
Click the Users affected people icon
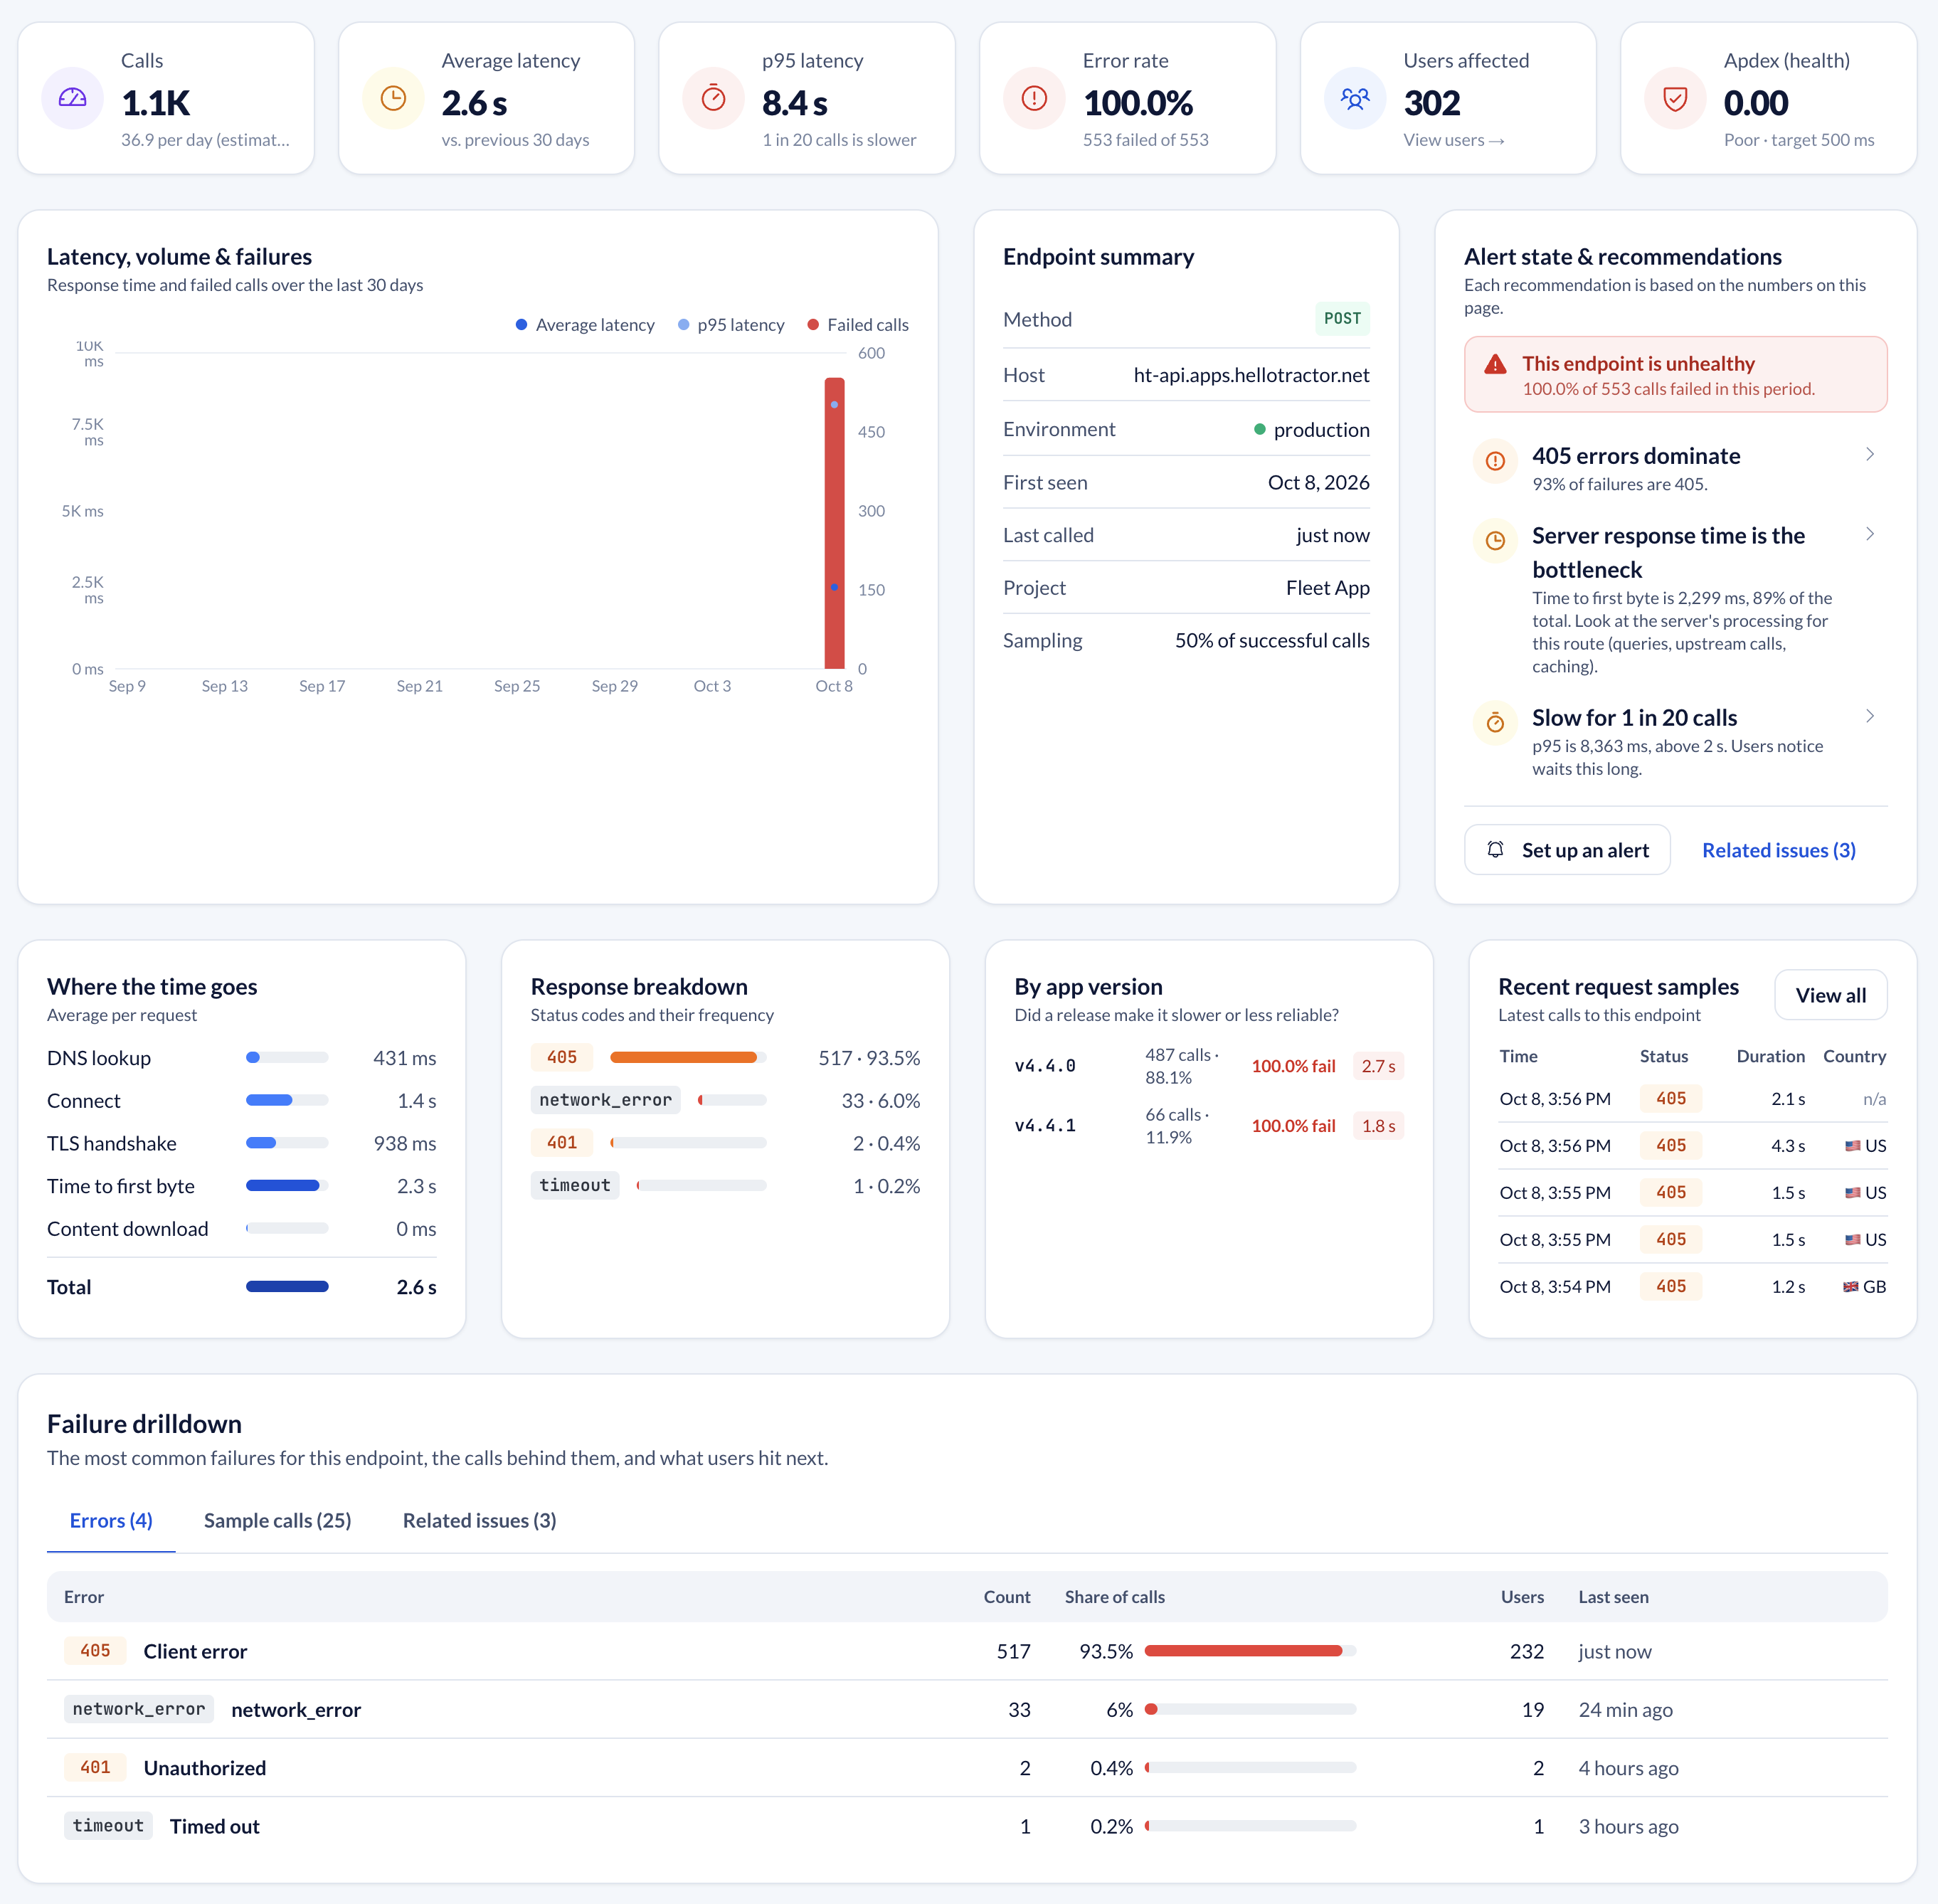click(1355, 98)
